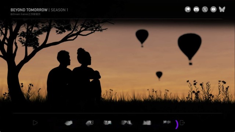Click the play triangle icon in bottom menu
This screenshot has width=235, height=132.
(x=35, y=123)
